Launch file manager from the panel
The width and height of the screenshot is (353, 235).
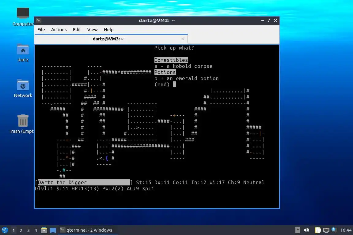click(x=44, y=230)
